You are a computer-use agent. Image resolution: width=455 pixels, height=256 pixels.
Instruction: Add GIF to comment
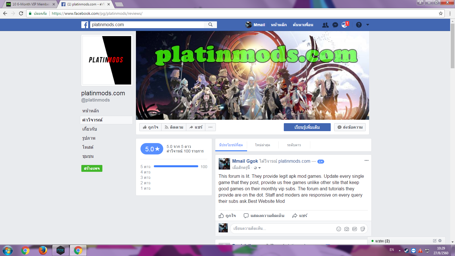coord(355,229)
